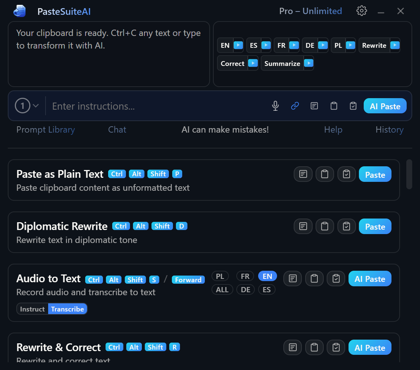The image size is (420, 370).
Task: Open the Chat tab
Action: pos(117,130)
